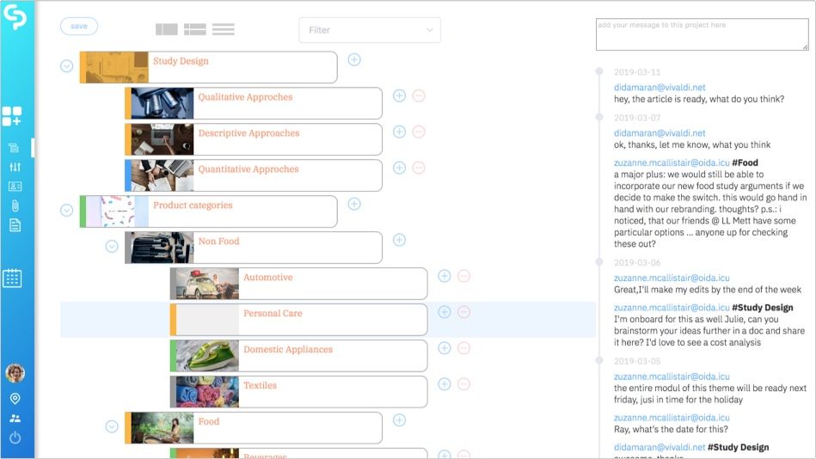Open the sliders settings icon in sidebar

[x=15, y=167]
